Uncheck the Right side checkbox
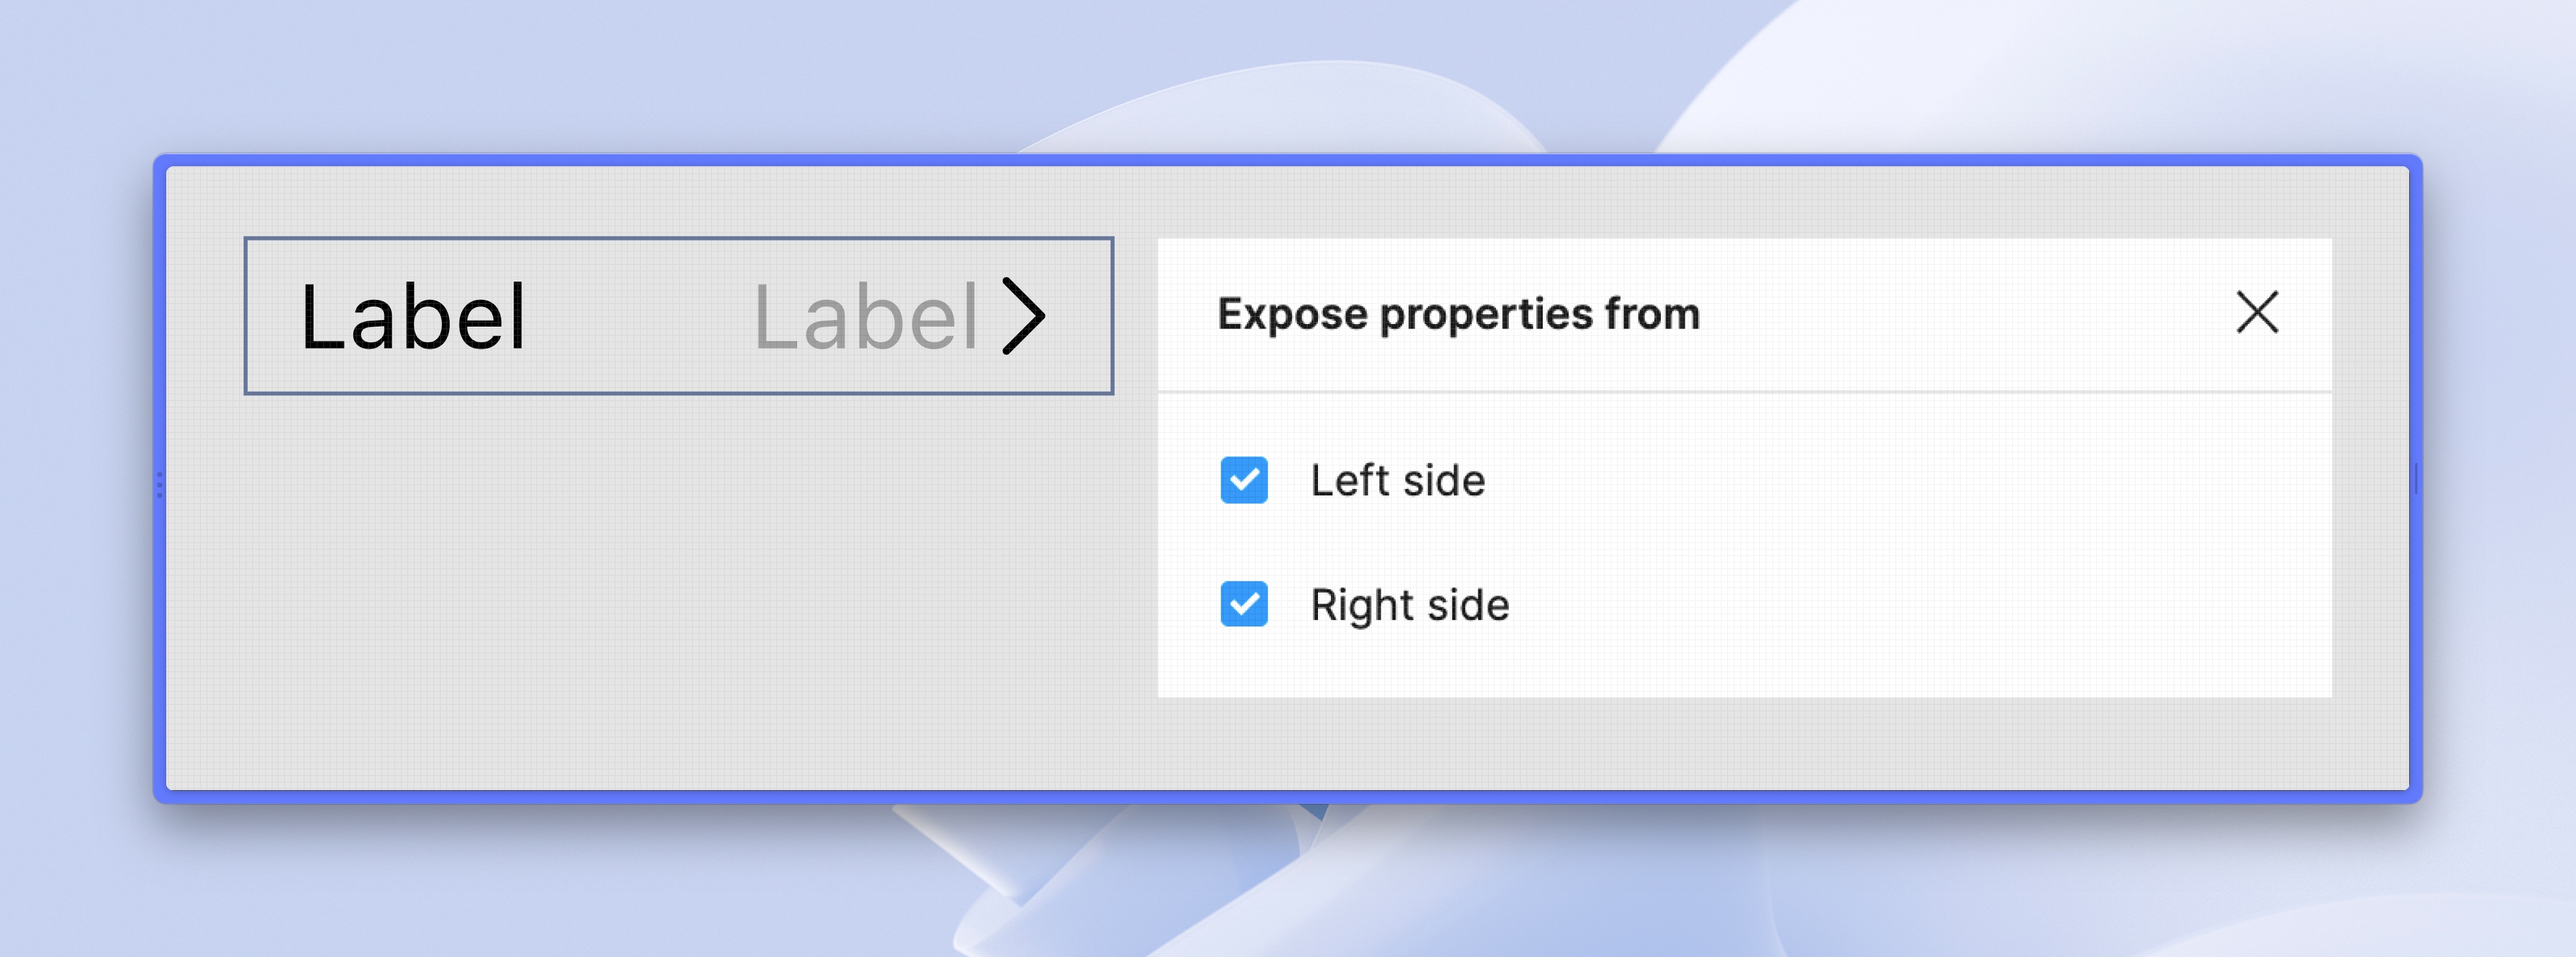The height and width of the screenshot is (957, 2576). click(1244, 604)
